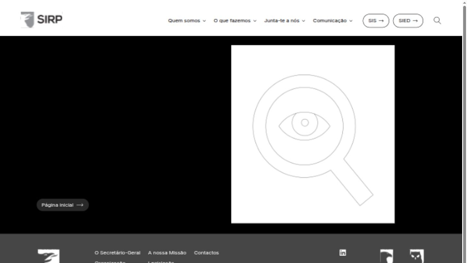Go to the SIED site button
467x263 pixels.
click(x=408, y=20)
